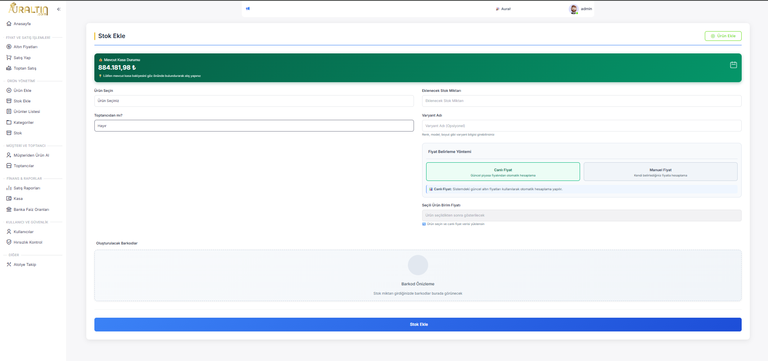
Task: Focus the Eklenecek Stok Miktarı field
Action: click(581, 101)
